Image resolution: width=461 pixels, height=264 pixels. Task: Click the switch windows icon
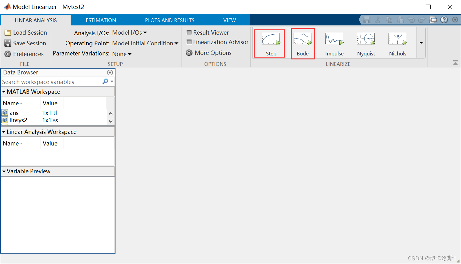point(433,20)
